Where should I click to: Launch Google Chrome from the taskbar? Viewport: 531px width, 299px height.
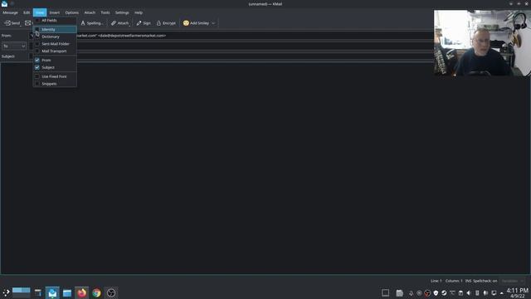point(96,293)
